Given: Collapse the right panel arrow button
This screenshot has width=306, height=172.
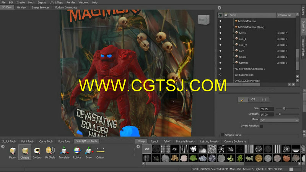Looking at the screenshot, I should coord(219,8).
